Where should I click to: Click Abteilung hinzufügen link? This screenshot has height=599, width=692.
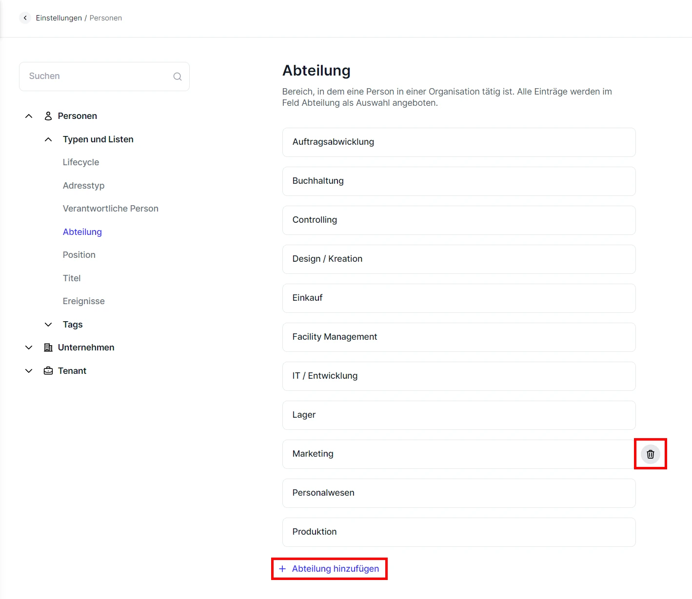[x=335, y=569]
